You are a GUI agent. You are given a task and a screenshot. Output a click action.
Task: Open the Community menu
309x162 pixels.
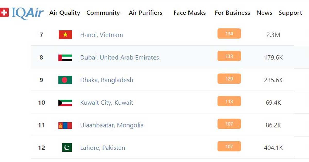[103, 13]
